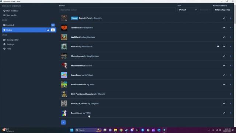Expand the TombRush row chevron
The width and height of the screenshot is (236, 133).
(x=230, y=28)
